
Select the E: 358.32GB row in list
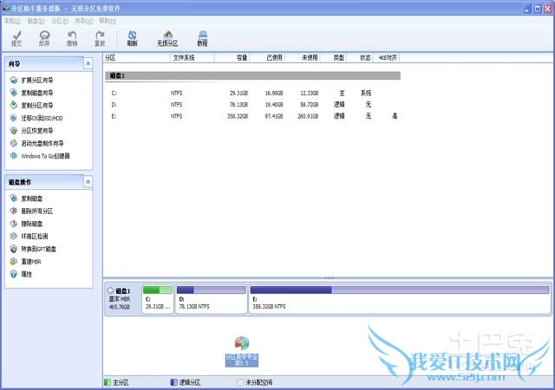point(252,116)
